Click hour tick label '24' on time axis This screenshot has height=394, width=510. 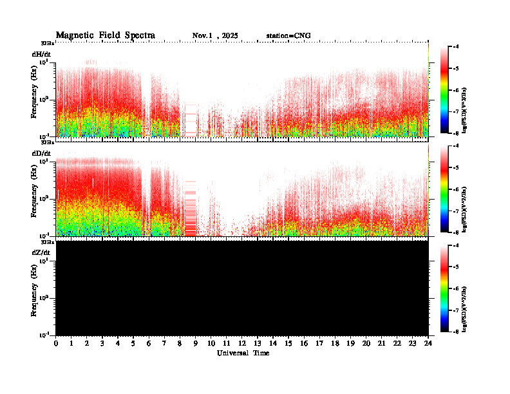(x=428, y=343)
